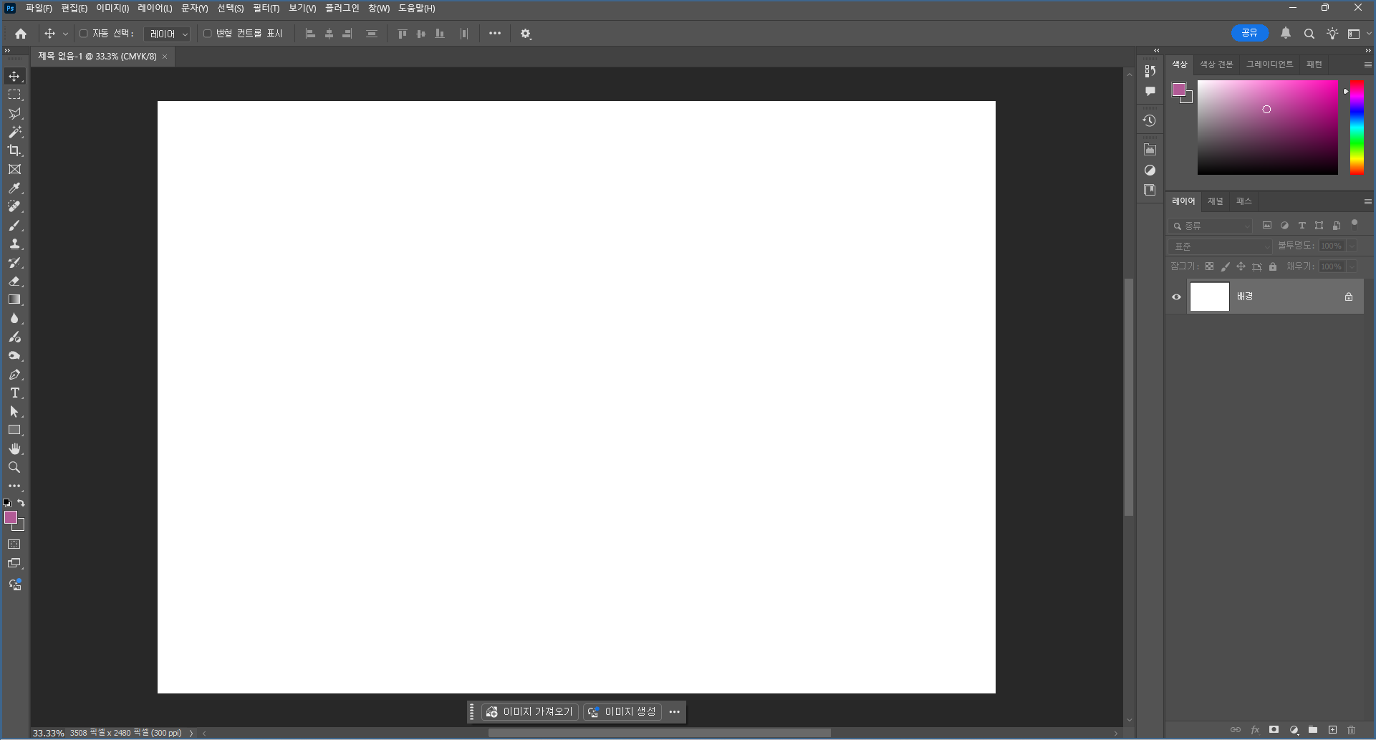The image size is (1376, 740).
Task: Select the Move tool in toolbox
Action: [x=14, y=76]
